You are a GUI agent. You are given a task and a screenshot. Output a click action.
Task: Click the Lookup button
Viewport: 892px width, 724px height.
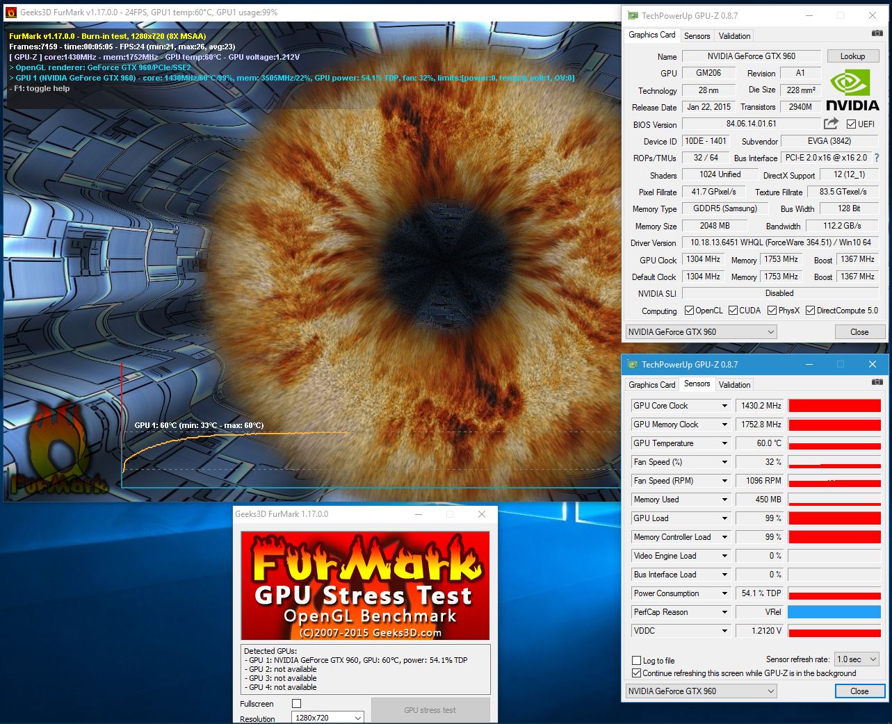click(x=853, y=56)
